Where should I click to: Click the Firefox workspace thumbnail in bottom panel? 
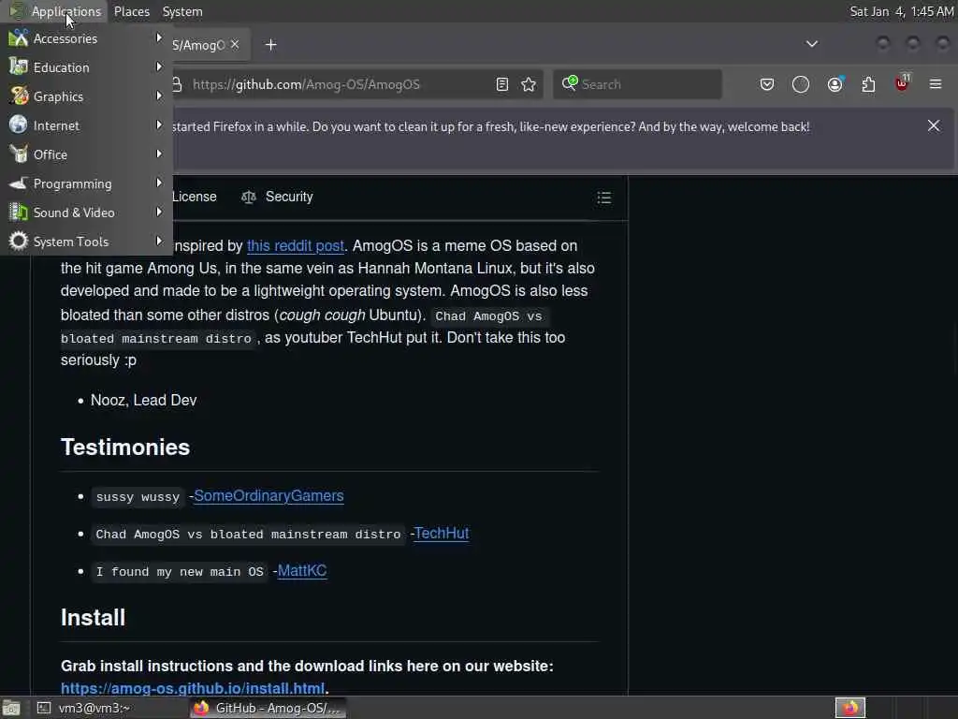click(849, 708)
